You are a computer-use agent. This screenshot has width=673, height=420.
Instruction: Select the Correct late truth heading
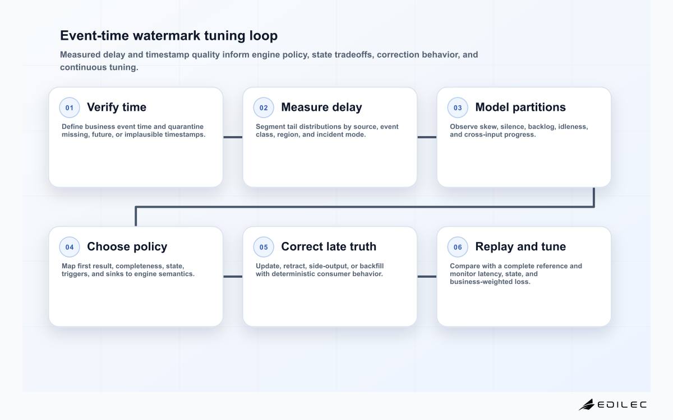[x=329, y=247]
